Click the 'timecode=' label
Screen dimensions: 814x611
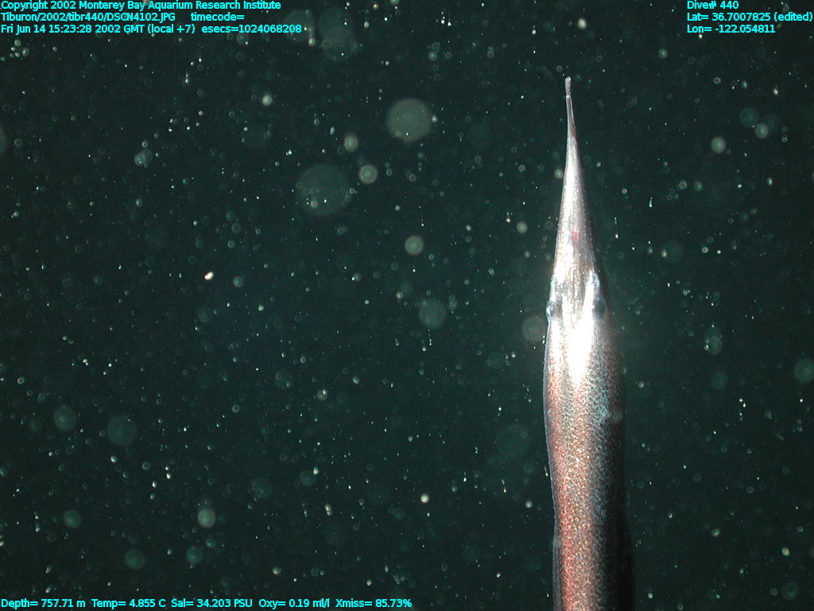(218, 18)
